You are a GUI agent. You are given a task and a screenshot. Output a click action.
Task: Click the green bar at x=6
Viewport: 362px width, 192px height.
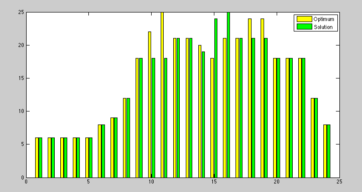tap(103, 151)
